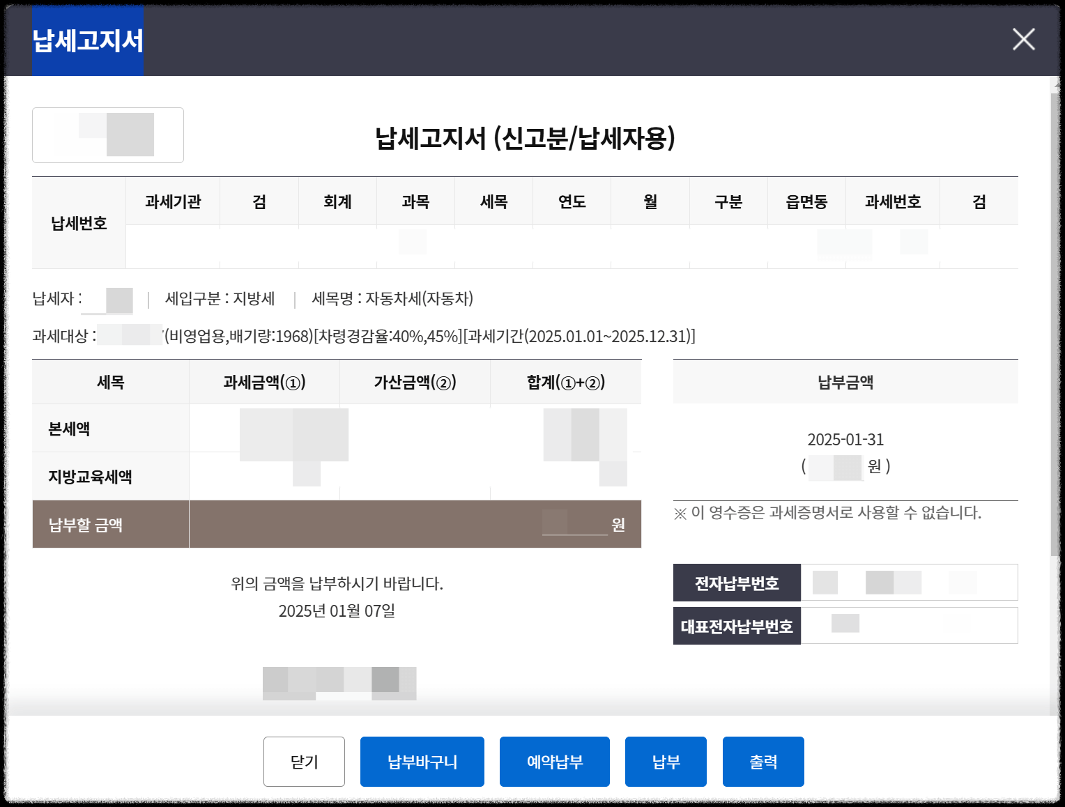Select the 과세번호 column header

point(894,201)
